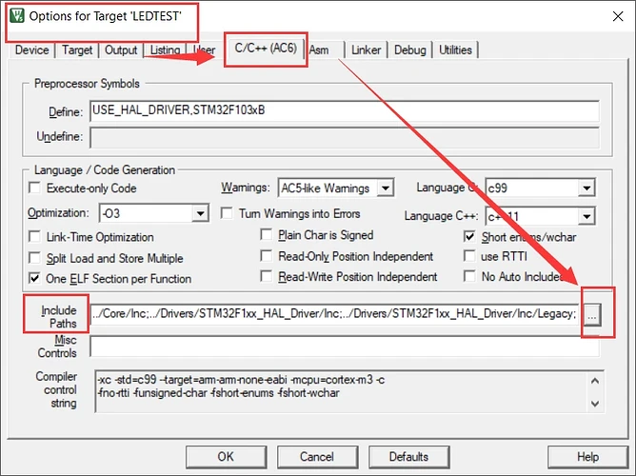Open the Optimization level dropdown
Viewport: 636px width, 476px height.
[x=200, y=213]
